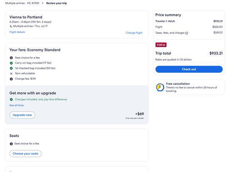The image size is (233, 172).
Task: Click the info icon beside Taxes, fees, and charges
Action: tap(186, 33)
